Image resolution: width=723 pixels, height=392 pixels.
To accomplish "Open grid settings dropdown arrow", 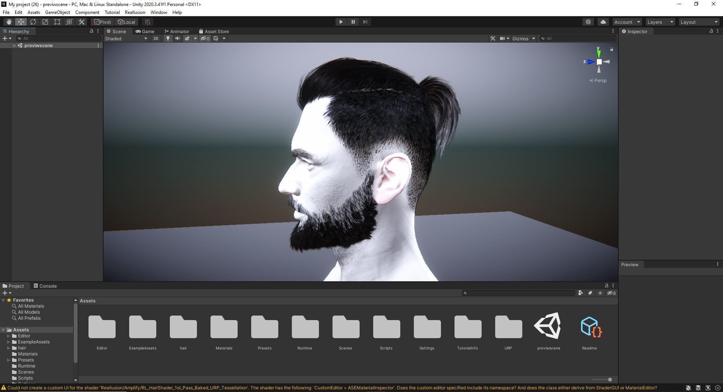I will point(224,38).
